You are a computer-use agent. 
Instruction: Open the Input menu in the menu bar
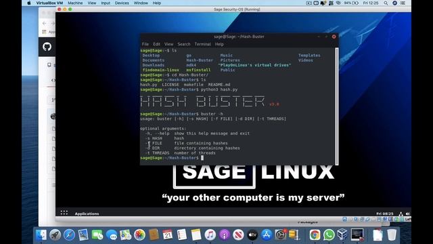pyautogui.click(x=106, y=3)
